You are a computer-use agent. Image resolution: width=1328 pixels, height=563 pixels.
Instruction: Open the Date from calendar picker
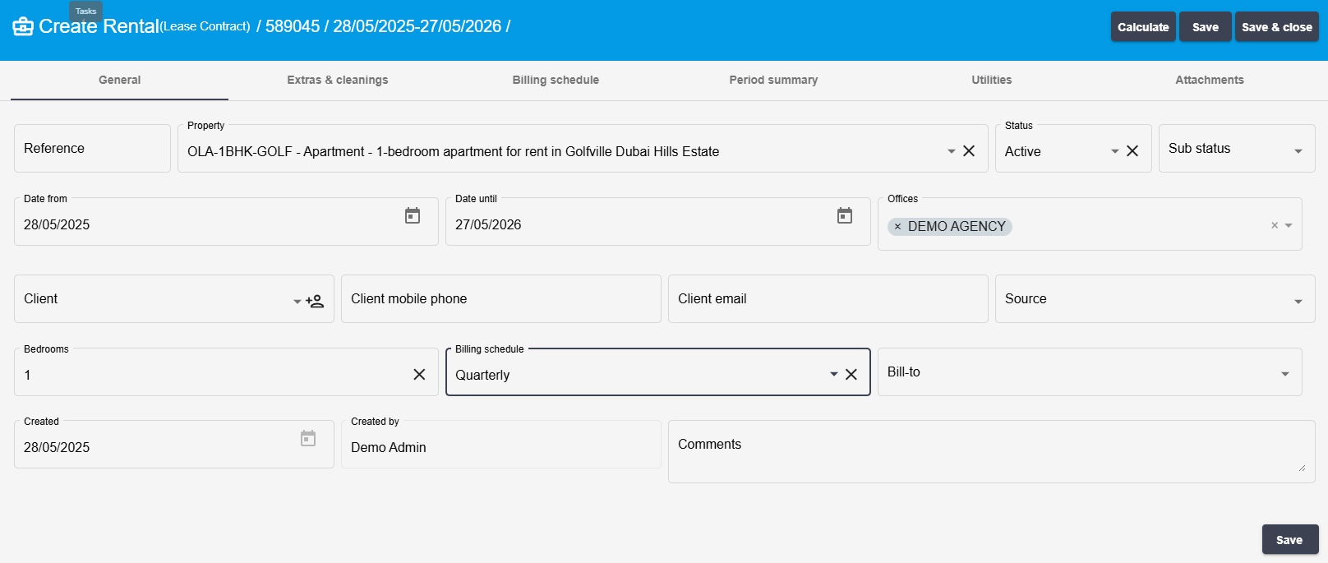tap(413, 215)
